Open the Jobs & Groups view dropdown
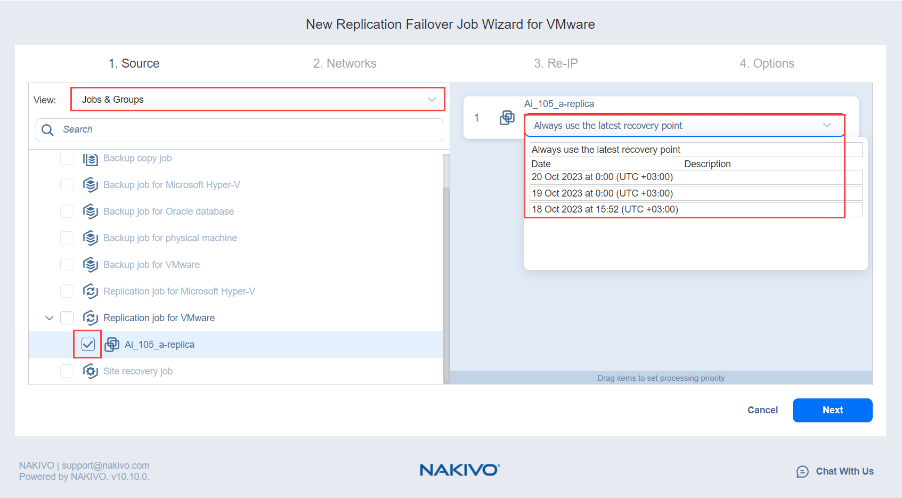902x498 pixels. pyautogui.click(x=258, y=100)
